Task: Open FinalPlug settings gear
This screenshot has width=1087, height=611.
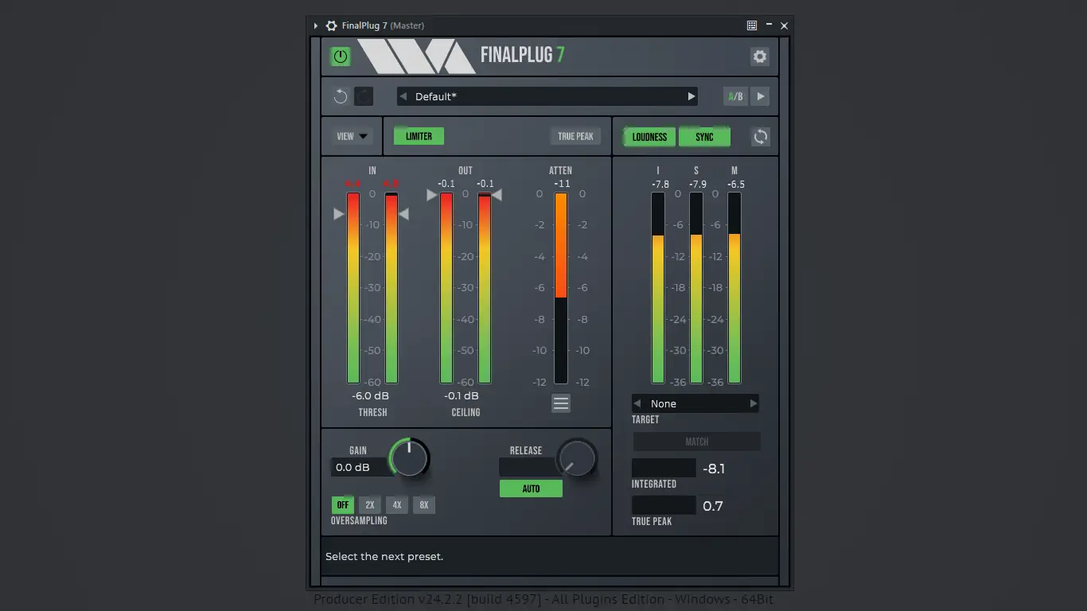Action: (x=760, y=56)
